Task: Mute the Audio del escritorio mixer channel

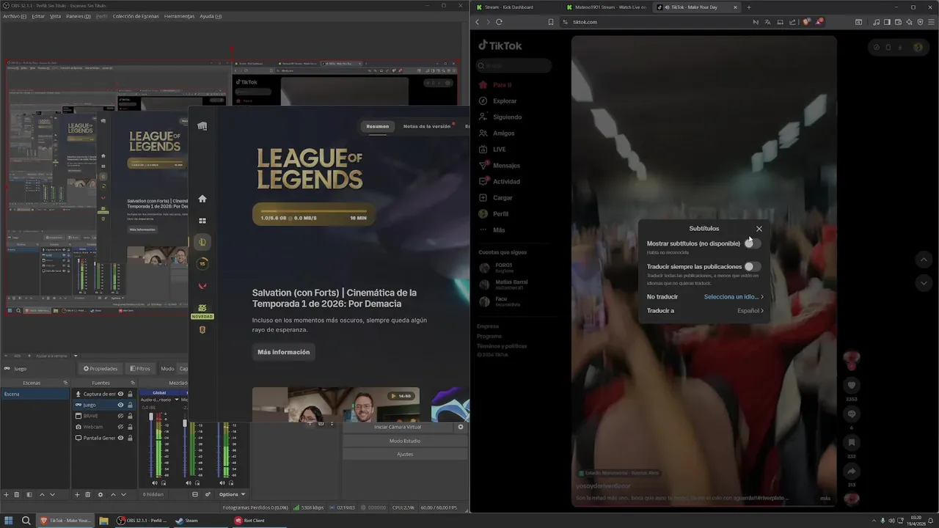Action: (155, 483)
